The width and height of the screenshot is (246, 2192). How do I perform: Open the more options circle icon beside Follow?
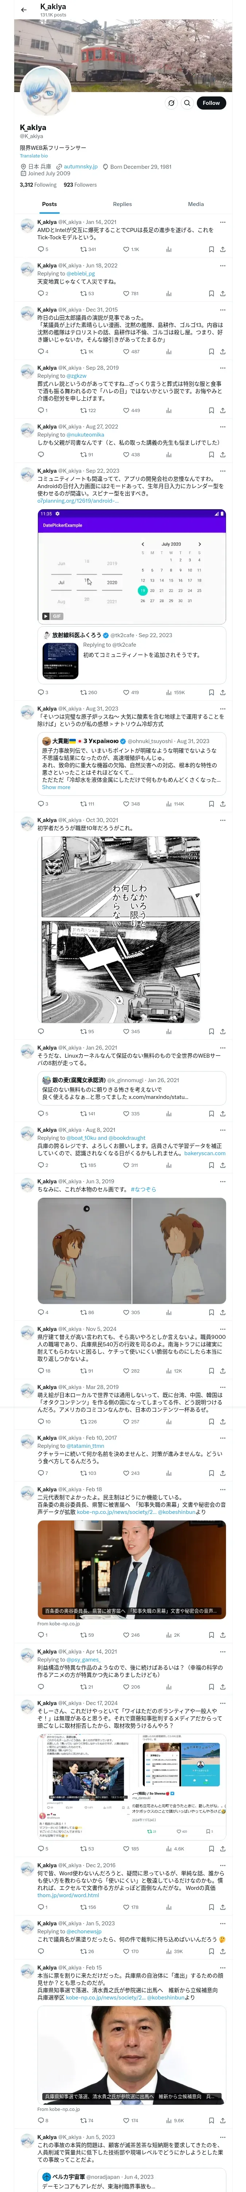click(171, 103)
